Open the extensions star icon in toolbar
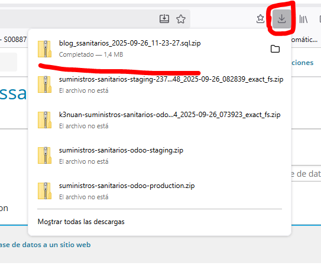Viewport: 321px width, 269px height. coord(260,19)
